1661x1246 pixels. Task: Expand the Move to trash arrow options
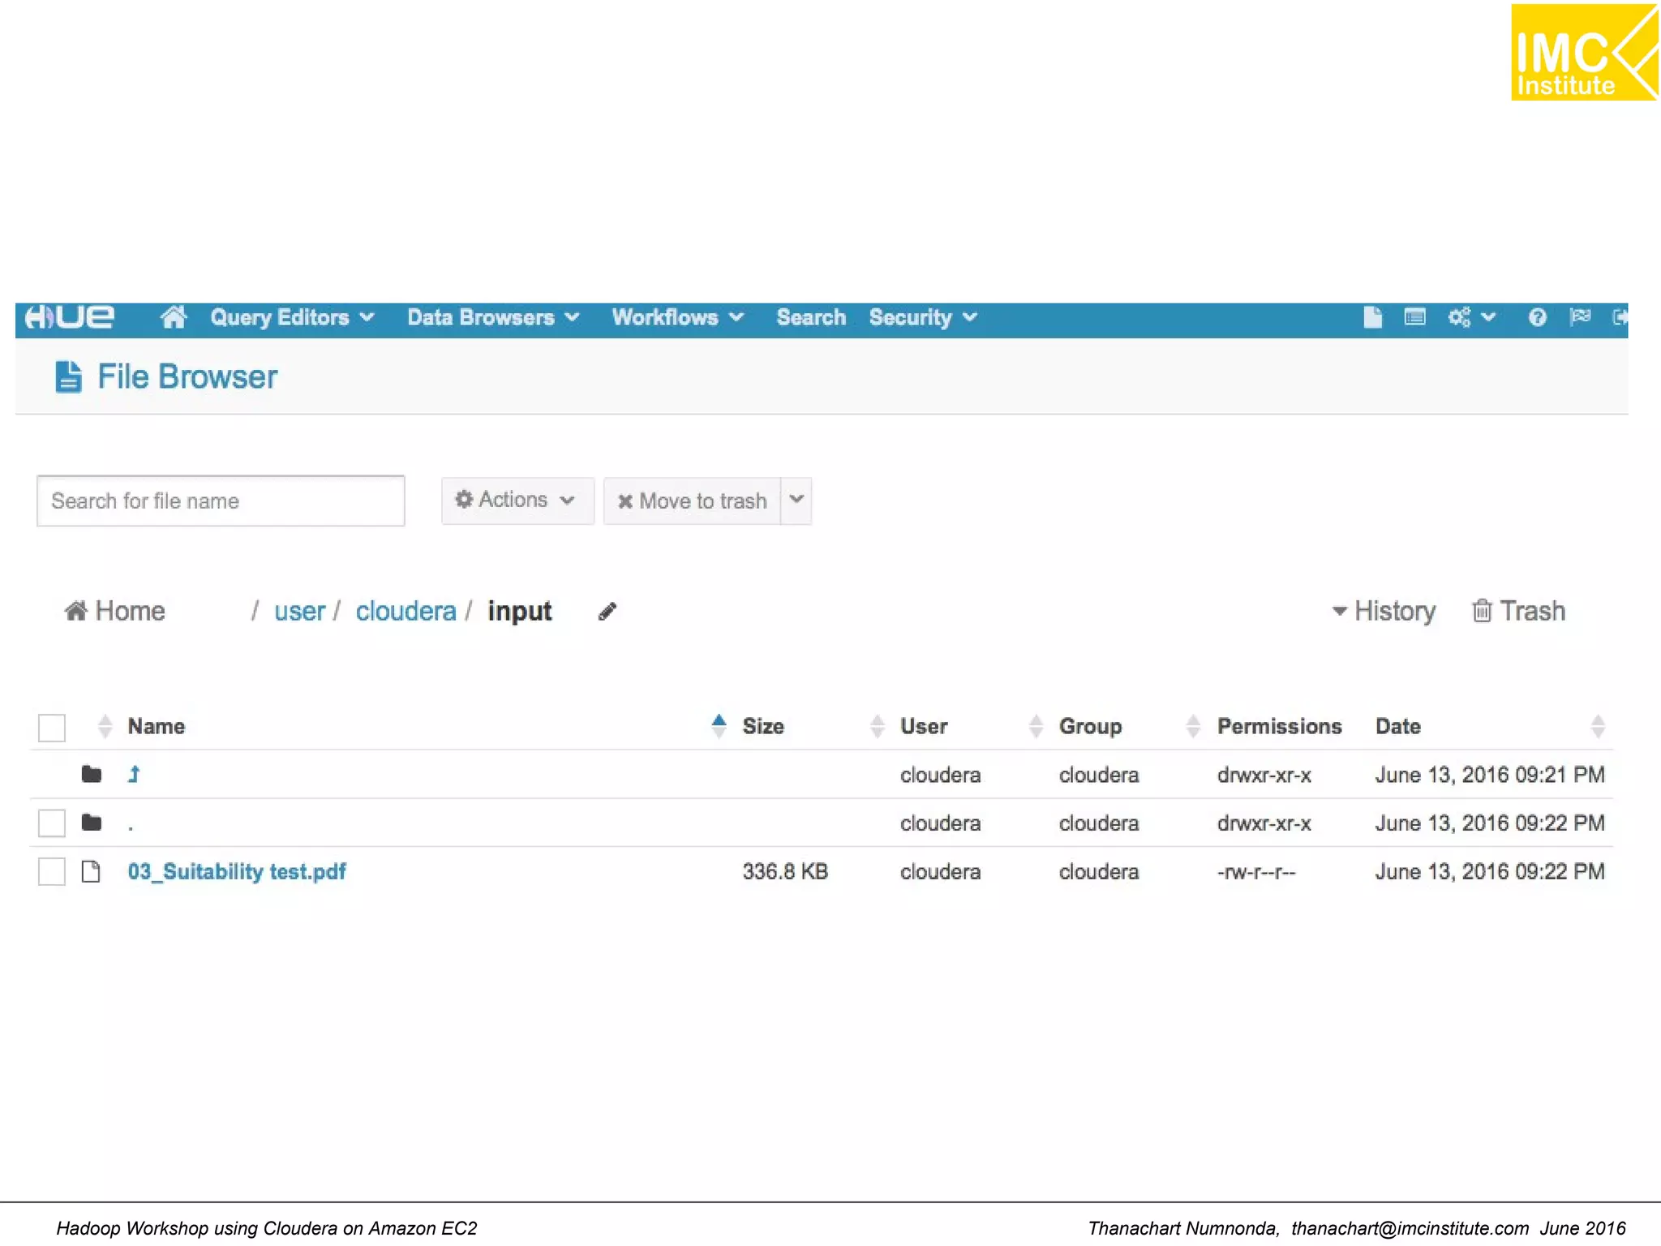796,501
